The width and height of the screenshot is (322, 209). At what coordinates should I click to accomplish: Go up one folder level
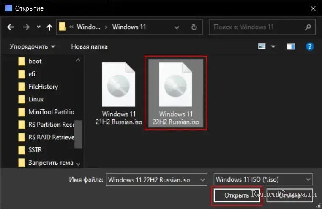(49, 27)
